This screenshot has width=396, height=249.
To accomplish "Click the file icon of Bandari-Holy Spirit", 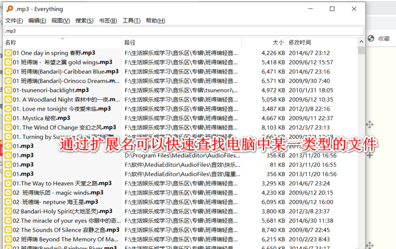I will click(x=8, y=211).
